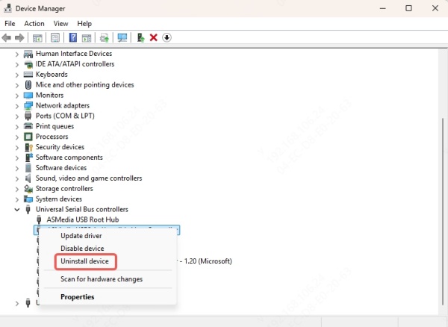Click the Keyboards category icon
Viewport: 448px width, 327px height.
[28, 75]
